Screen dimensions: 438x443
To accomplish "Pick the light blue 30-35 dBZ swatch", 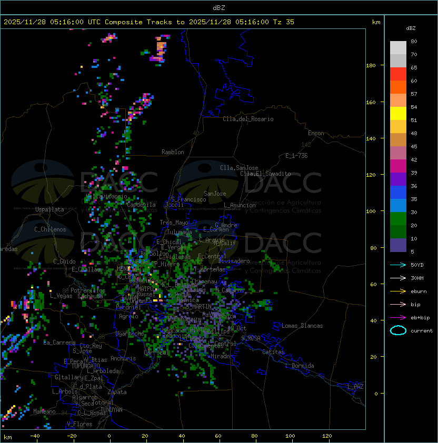I will coord(398,206).
